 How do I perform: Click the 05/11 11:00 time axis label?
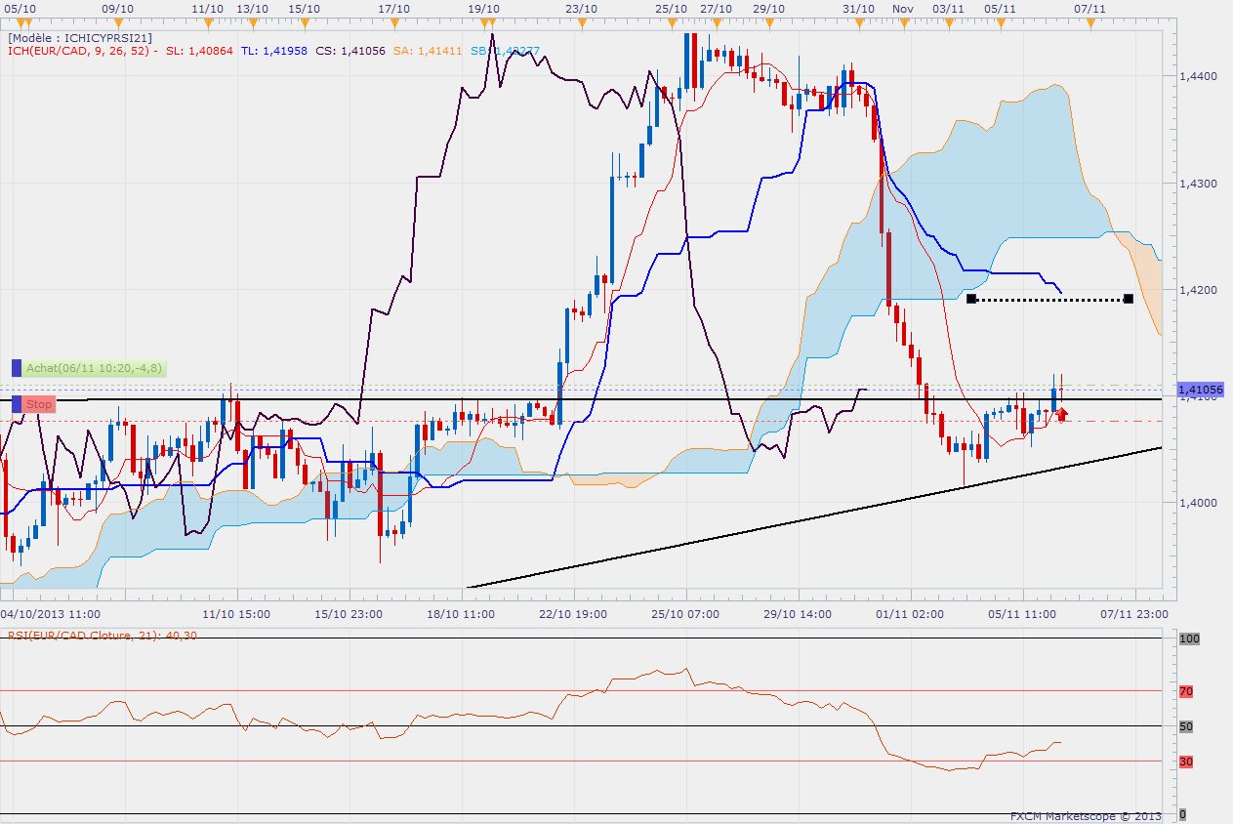1022,614
